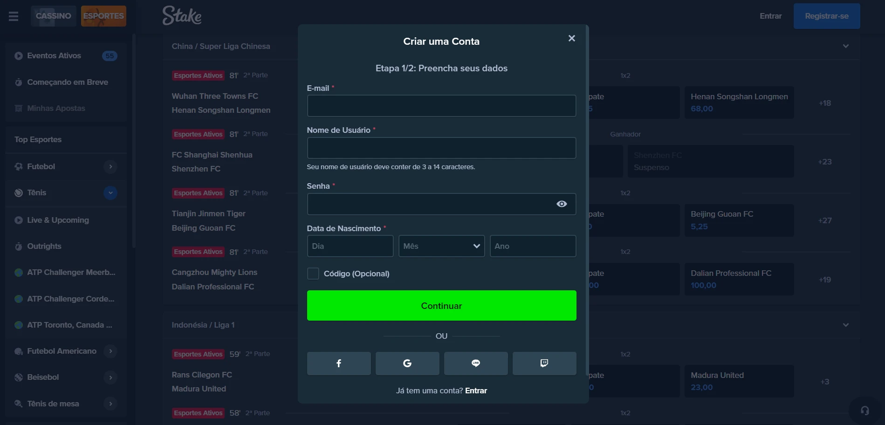Open live support headset icon
Viewport: 885px width, 425px height.
[x=865, y=411]
